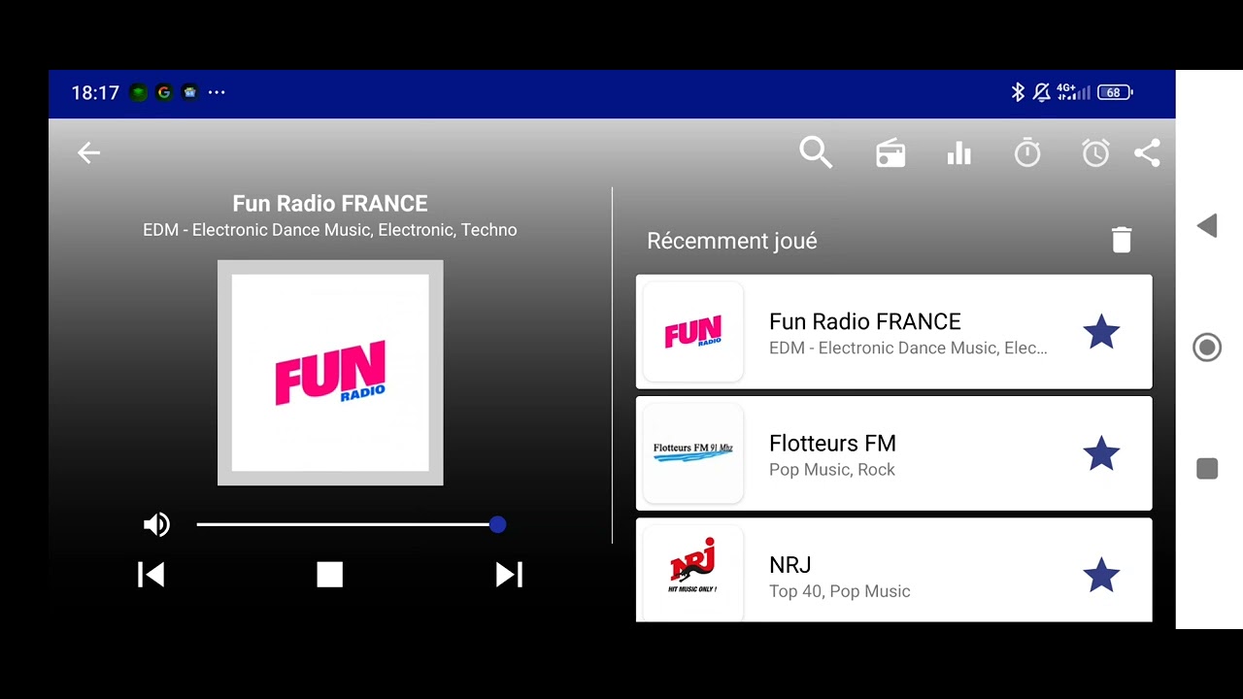Click the EDM genre line under title
The image size is (1243, 699).
pyautogui.click(x=330, y=230)
